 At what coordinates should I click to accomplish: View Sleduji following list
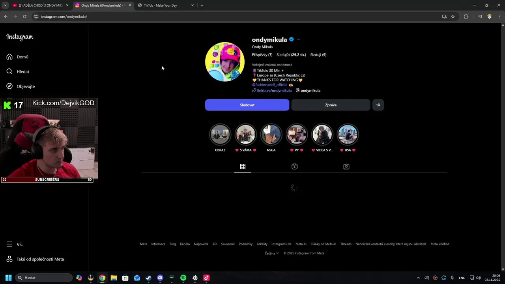point(318,55)
